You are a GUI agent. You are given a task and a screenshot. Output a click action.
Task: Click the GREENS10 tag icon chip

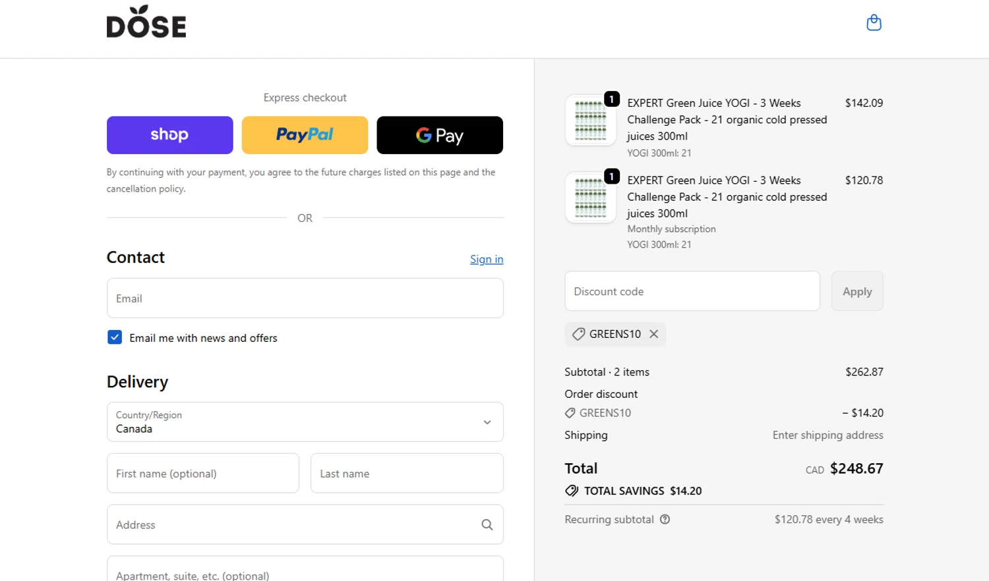578,334
